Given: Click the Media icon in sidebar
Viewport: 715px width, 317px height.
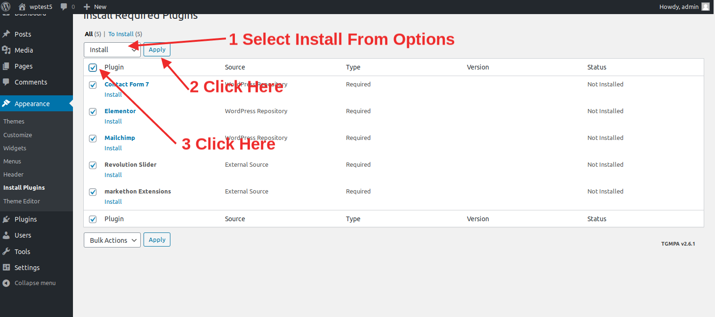Looking at the screenshot, I should 6,50.
